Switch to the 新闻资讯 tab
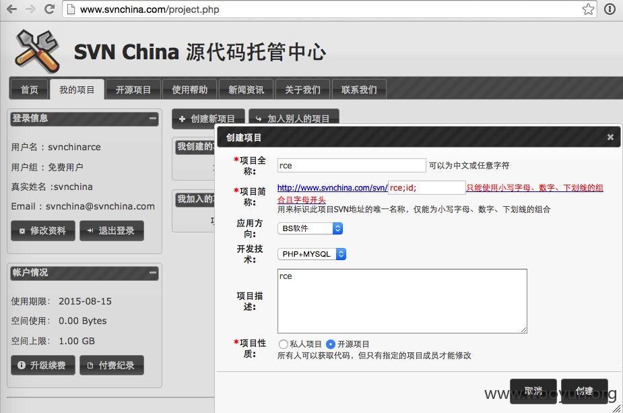The height and width of the screenshot is (413, 623). (246, 90)
